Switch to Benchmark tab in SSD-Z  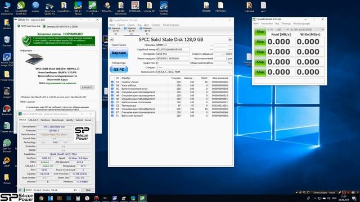tap(58, 120)
